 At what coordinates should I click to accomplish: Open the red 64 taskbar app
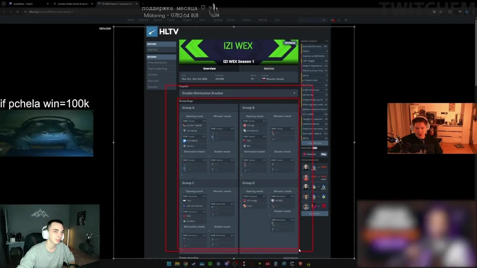(268, 264)
